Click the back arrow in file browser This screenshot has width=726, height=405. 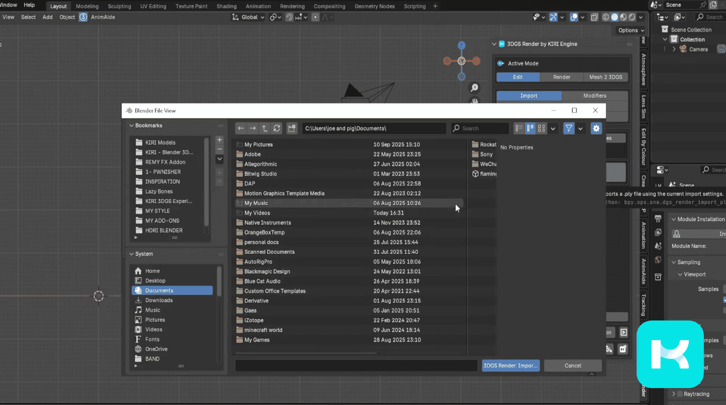[x=241, y=128]
